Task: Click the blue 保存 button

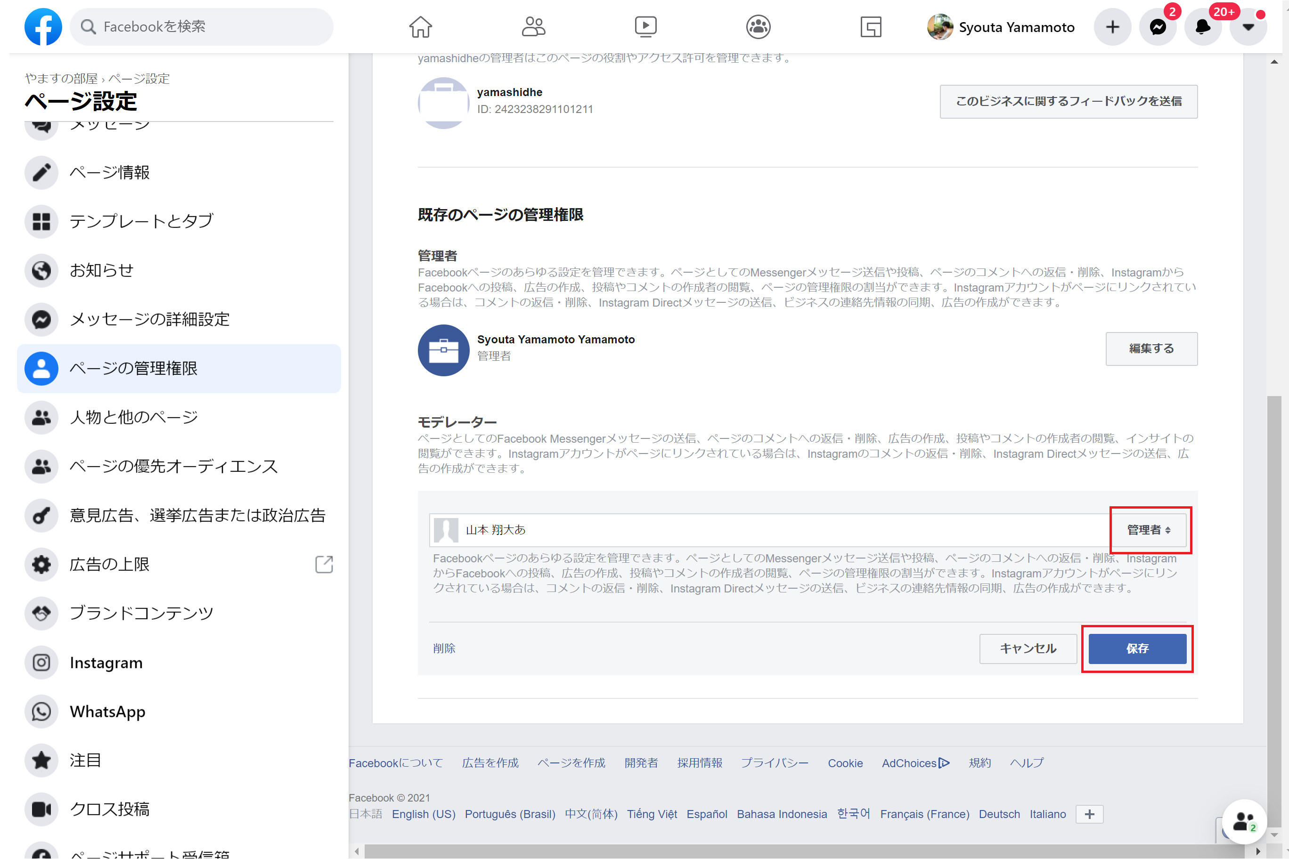Action: pyautogui.click(x=1138, y=648)
